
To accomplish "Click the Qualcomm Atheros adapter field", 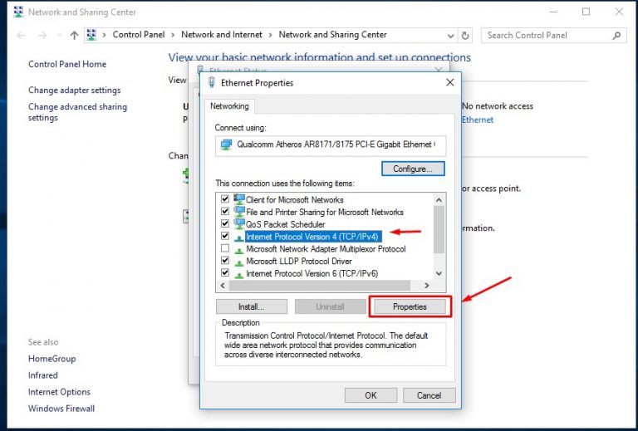I will [331, 146].
